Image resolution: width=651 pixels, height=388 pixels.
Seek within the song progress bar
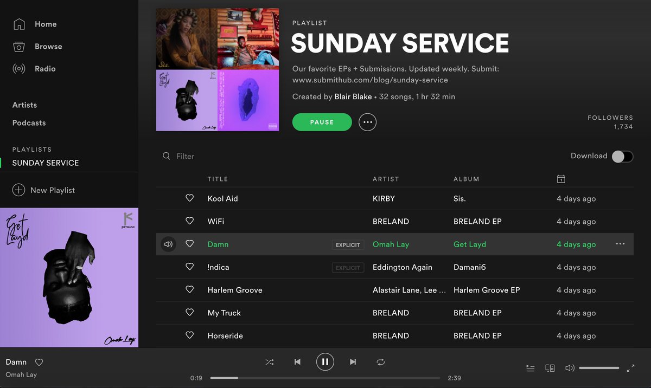point(325,378)
